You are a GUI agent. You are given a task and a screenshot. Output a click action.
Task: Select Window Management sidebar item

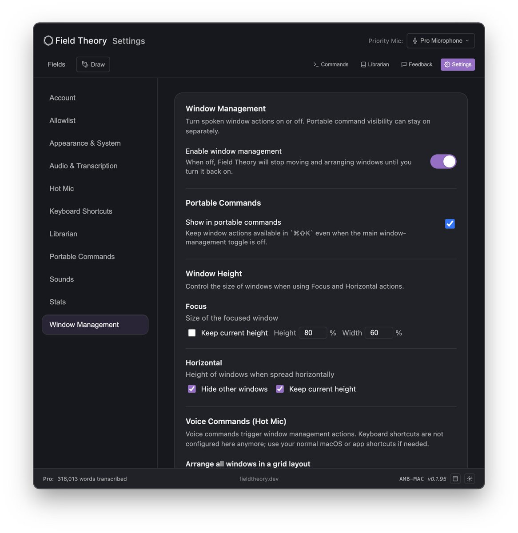point(95,325)
